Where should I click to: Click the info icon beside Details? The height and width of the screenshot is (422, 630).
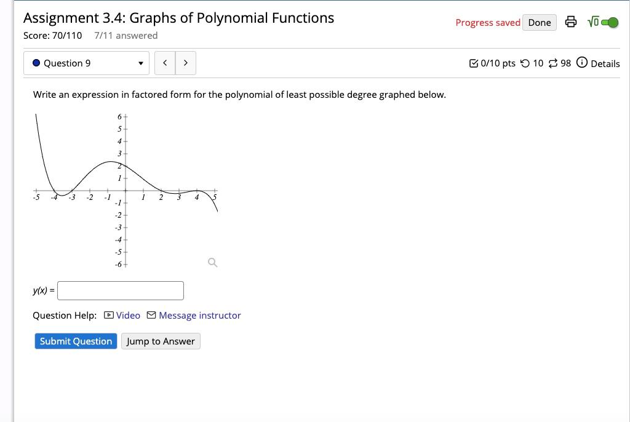pos(581,63)
